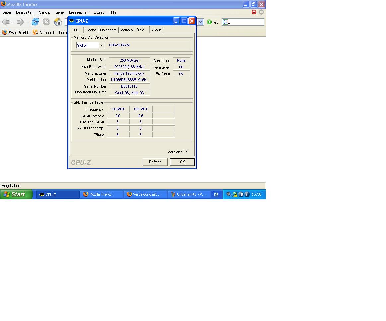Click the blue info tray icon

pos(247,194)
